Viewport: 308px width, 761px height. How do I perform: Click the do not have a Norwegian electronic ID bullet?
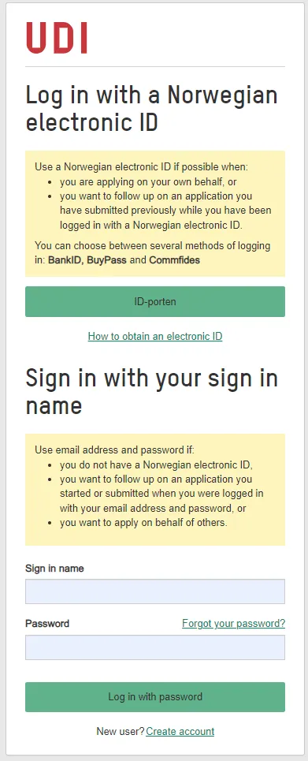point(157,465)
